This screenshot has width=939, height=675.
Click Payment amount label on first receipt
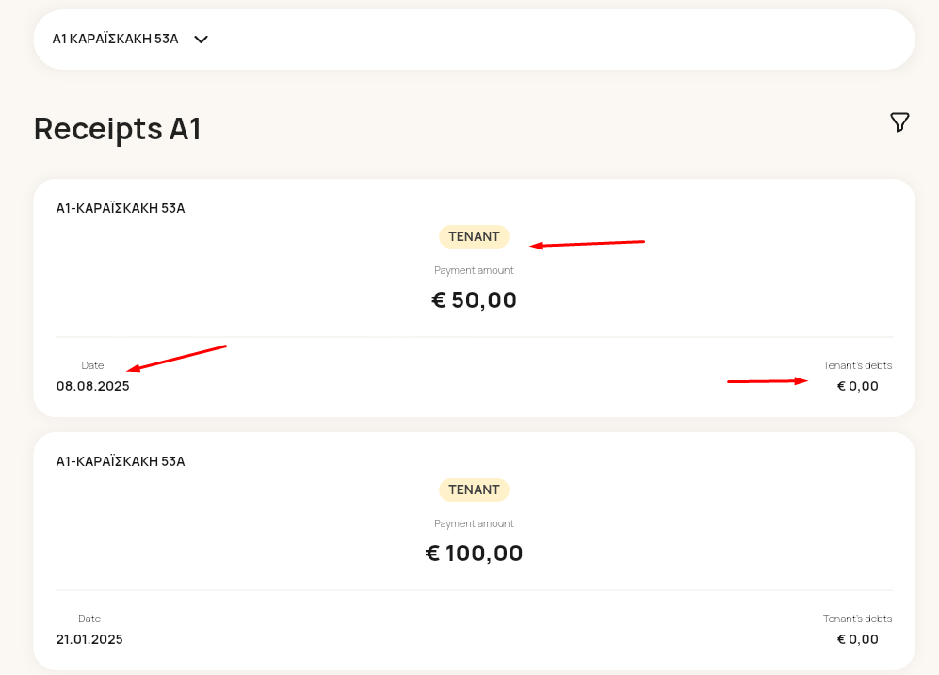pos(474,270)
